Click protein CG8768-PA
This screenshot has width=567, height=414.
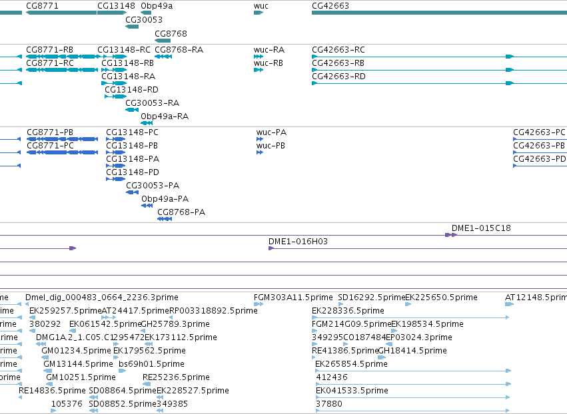(x=181, y=212)
